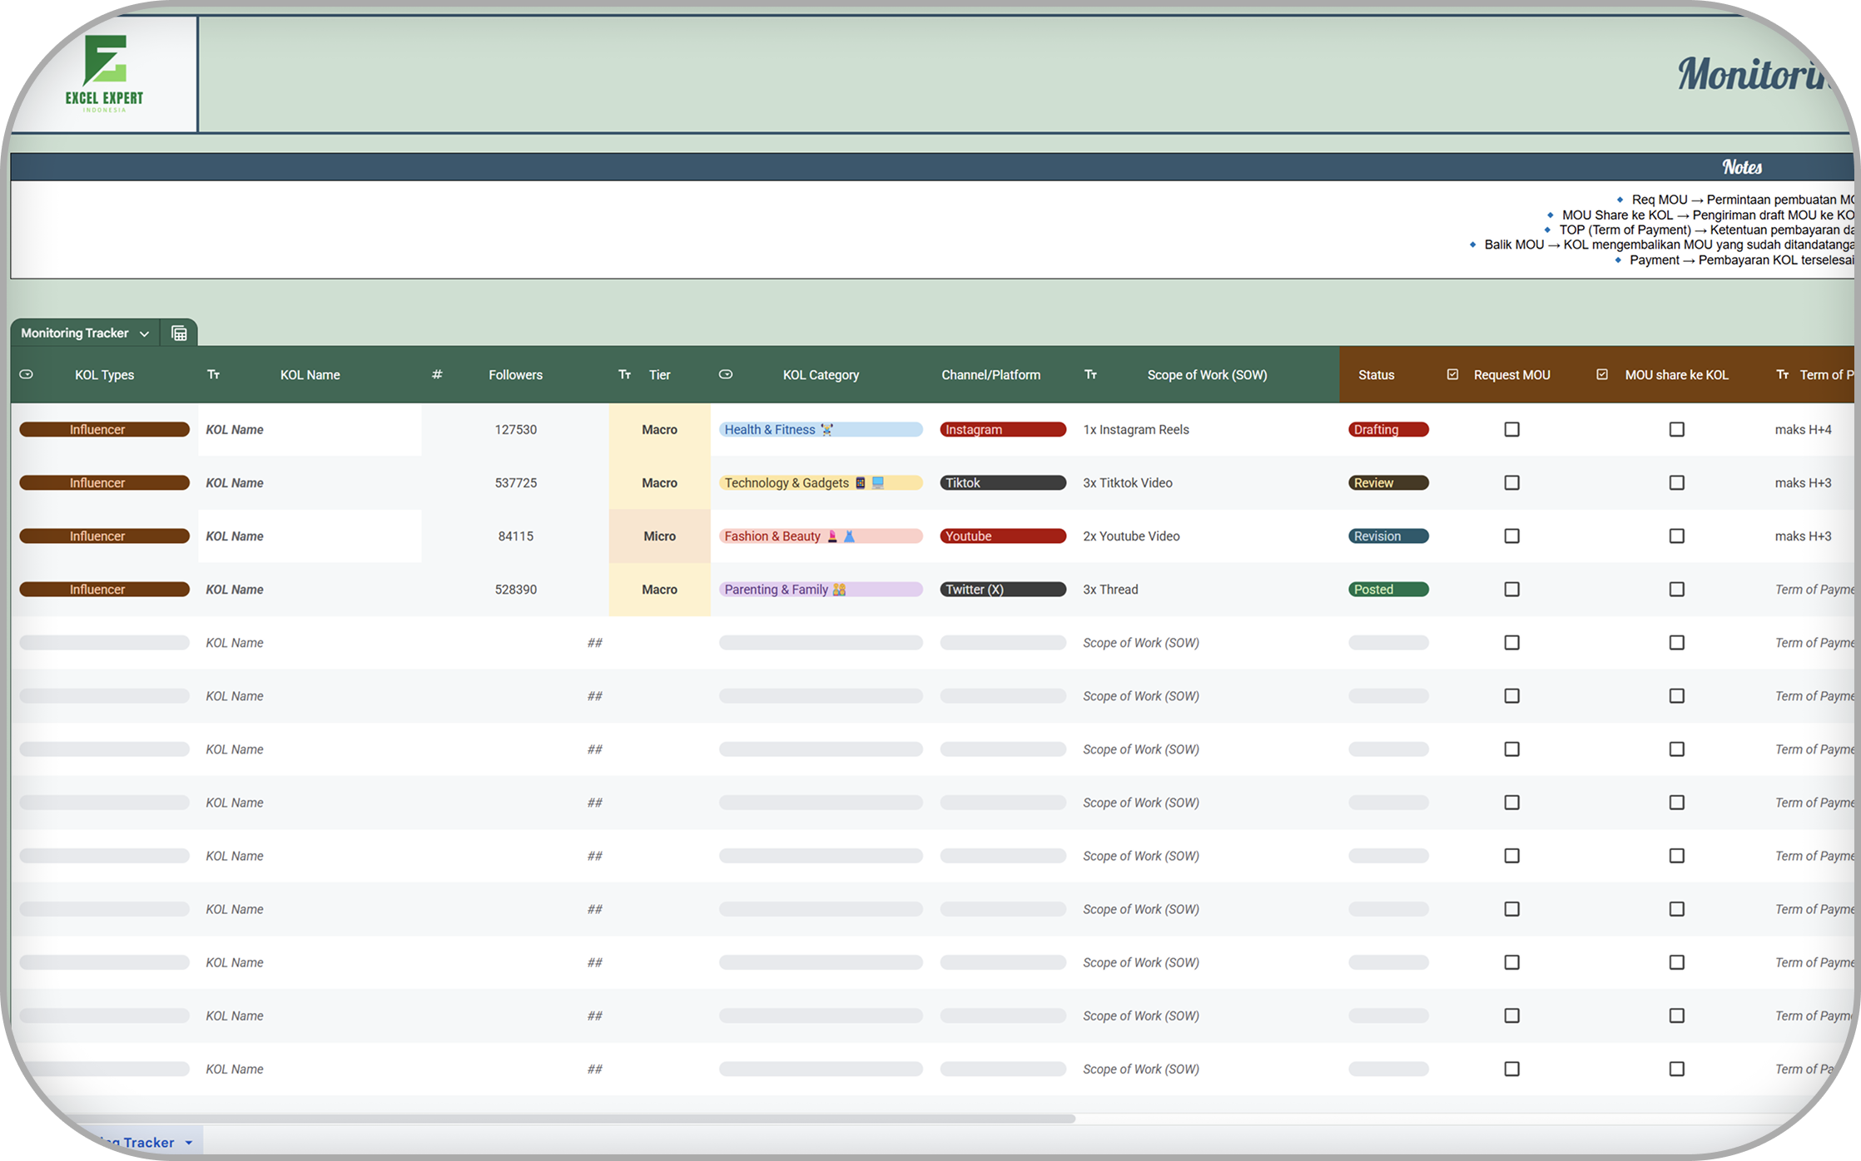Tick Request MOU checkbox for the Drafting row
The height and width of the screenshot is (1161, 1861).
[x=1512, y=430]
